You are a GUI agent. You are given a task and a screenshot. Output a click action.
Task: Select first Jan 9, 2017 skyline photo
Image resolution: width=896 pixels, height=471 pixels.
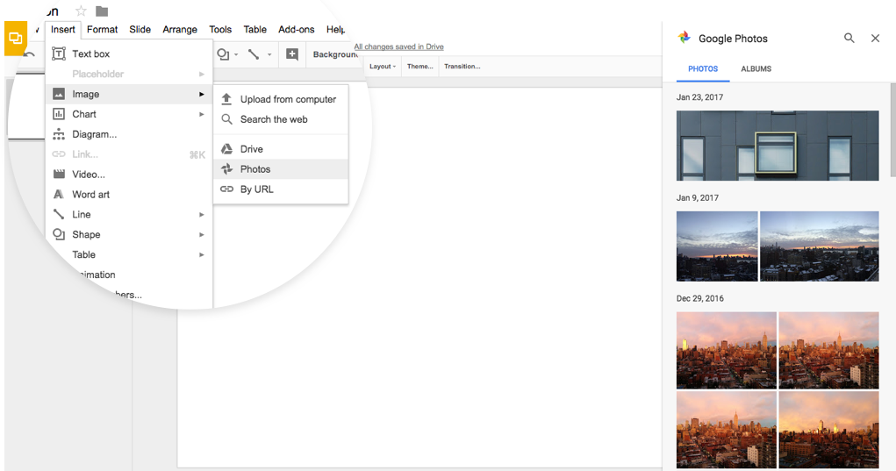click(717, 246)
